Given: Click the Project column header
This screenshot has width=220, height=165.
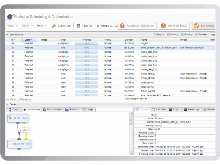Looking at the screenshot, I should (x=194, y=40).
